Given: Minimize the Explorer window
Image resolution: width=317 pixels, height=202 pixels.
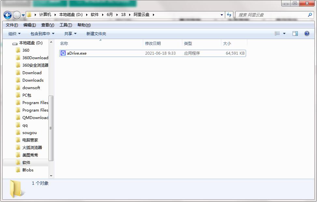Looking at the screenshot, I should coord(286,4).
